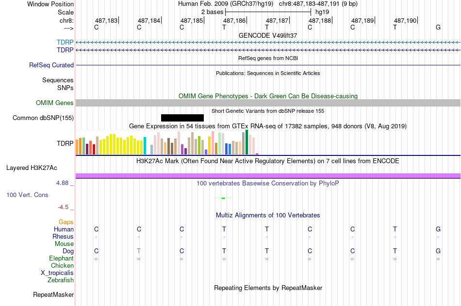Click the gray OMIM Genes bar
461x306 pixels.
point(268,103)
